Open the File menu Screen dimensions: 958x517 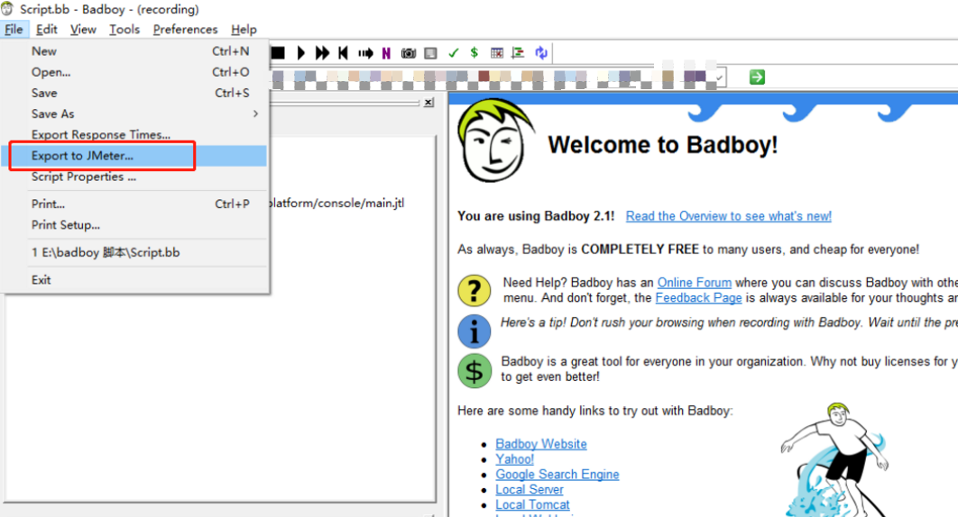click(x=14, y=30)
